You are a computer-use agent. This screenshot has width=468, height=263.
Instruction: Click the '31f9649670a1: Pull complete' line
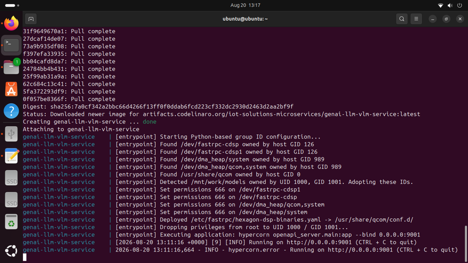click(x=69, y=31)
